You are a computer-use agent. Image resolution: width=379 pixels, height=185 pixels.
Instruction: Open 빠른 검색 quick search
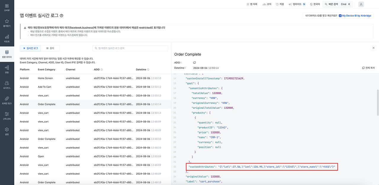(338, 4)
